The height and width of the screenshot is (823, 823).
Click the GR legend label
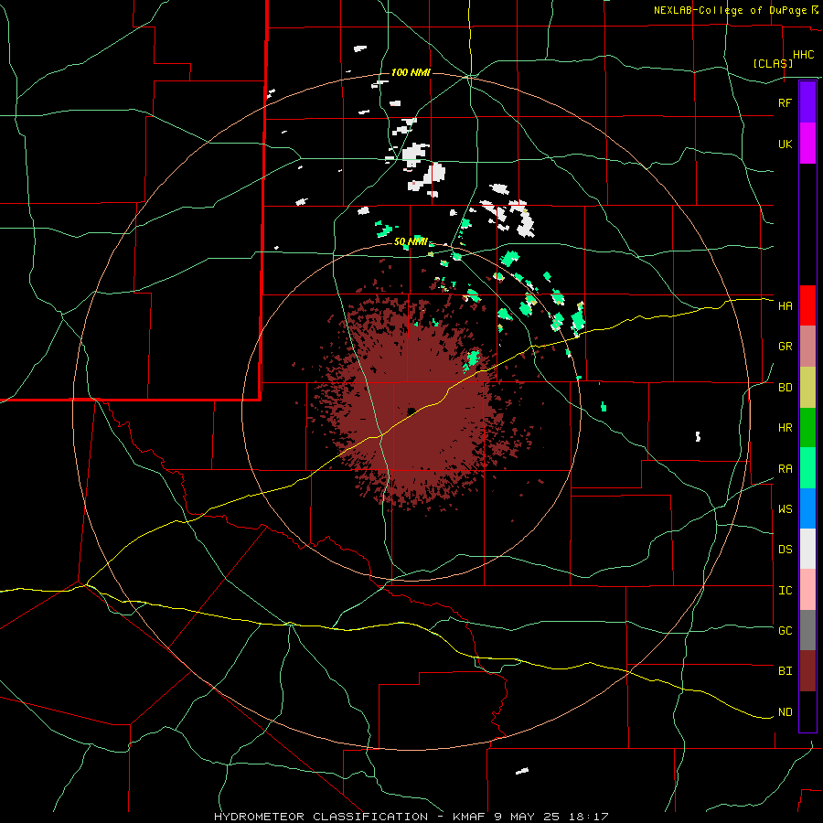point(785,347)
